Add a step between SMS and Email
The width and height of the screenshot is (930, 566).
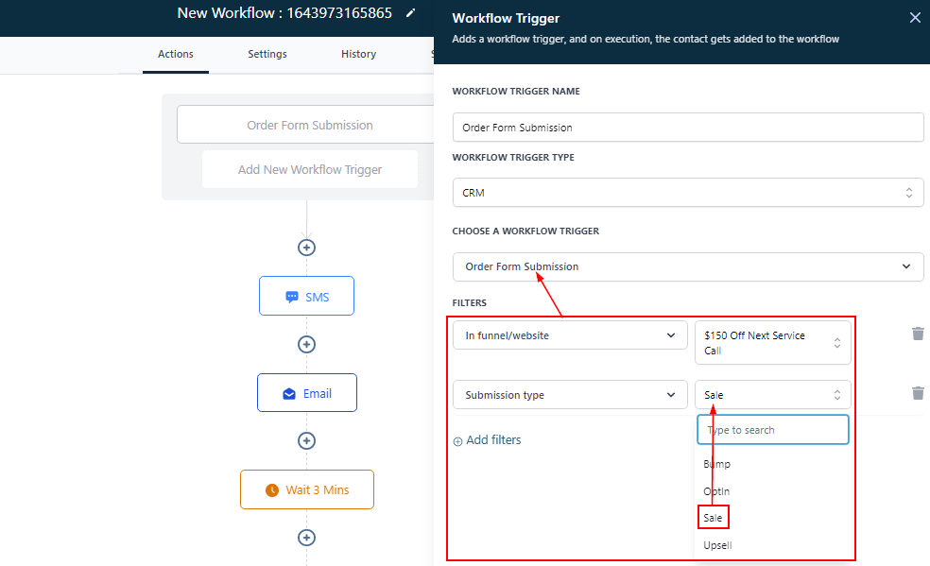306,344
